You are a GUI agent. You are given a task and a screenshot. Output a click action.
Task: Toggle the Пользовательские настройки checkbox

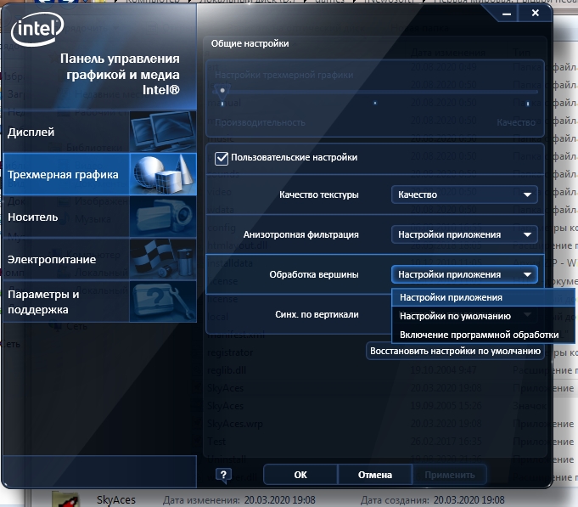(222, 158)
